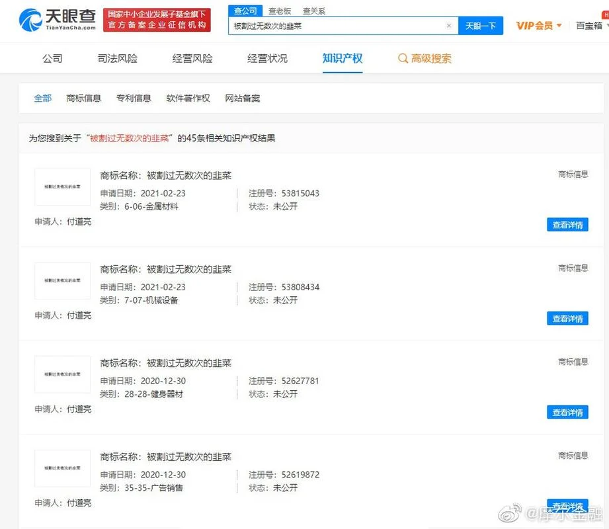
Task: Switch to the 公司 tab
Action: pyautogui.click(x=52, y=58)
